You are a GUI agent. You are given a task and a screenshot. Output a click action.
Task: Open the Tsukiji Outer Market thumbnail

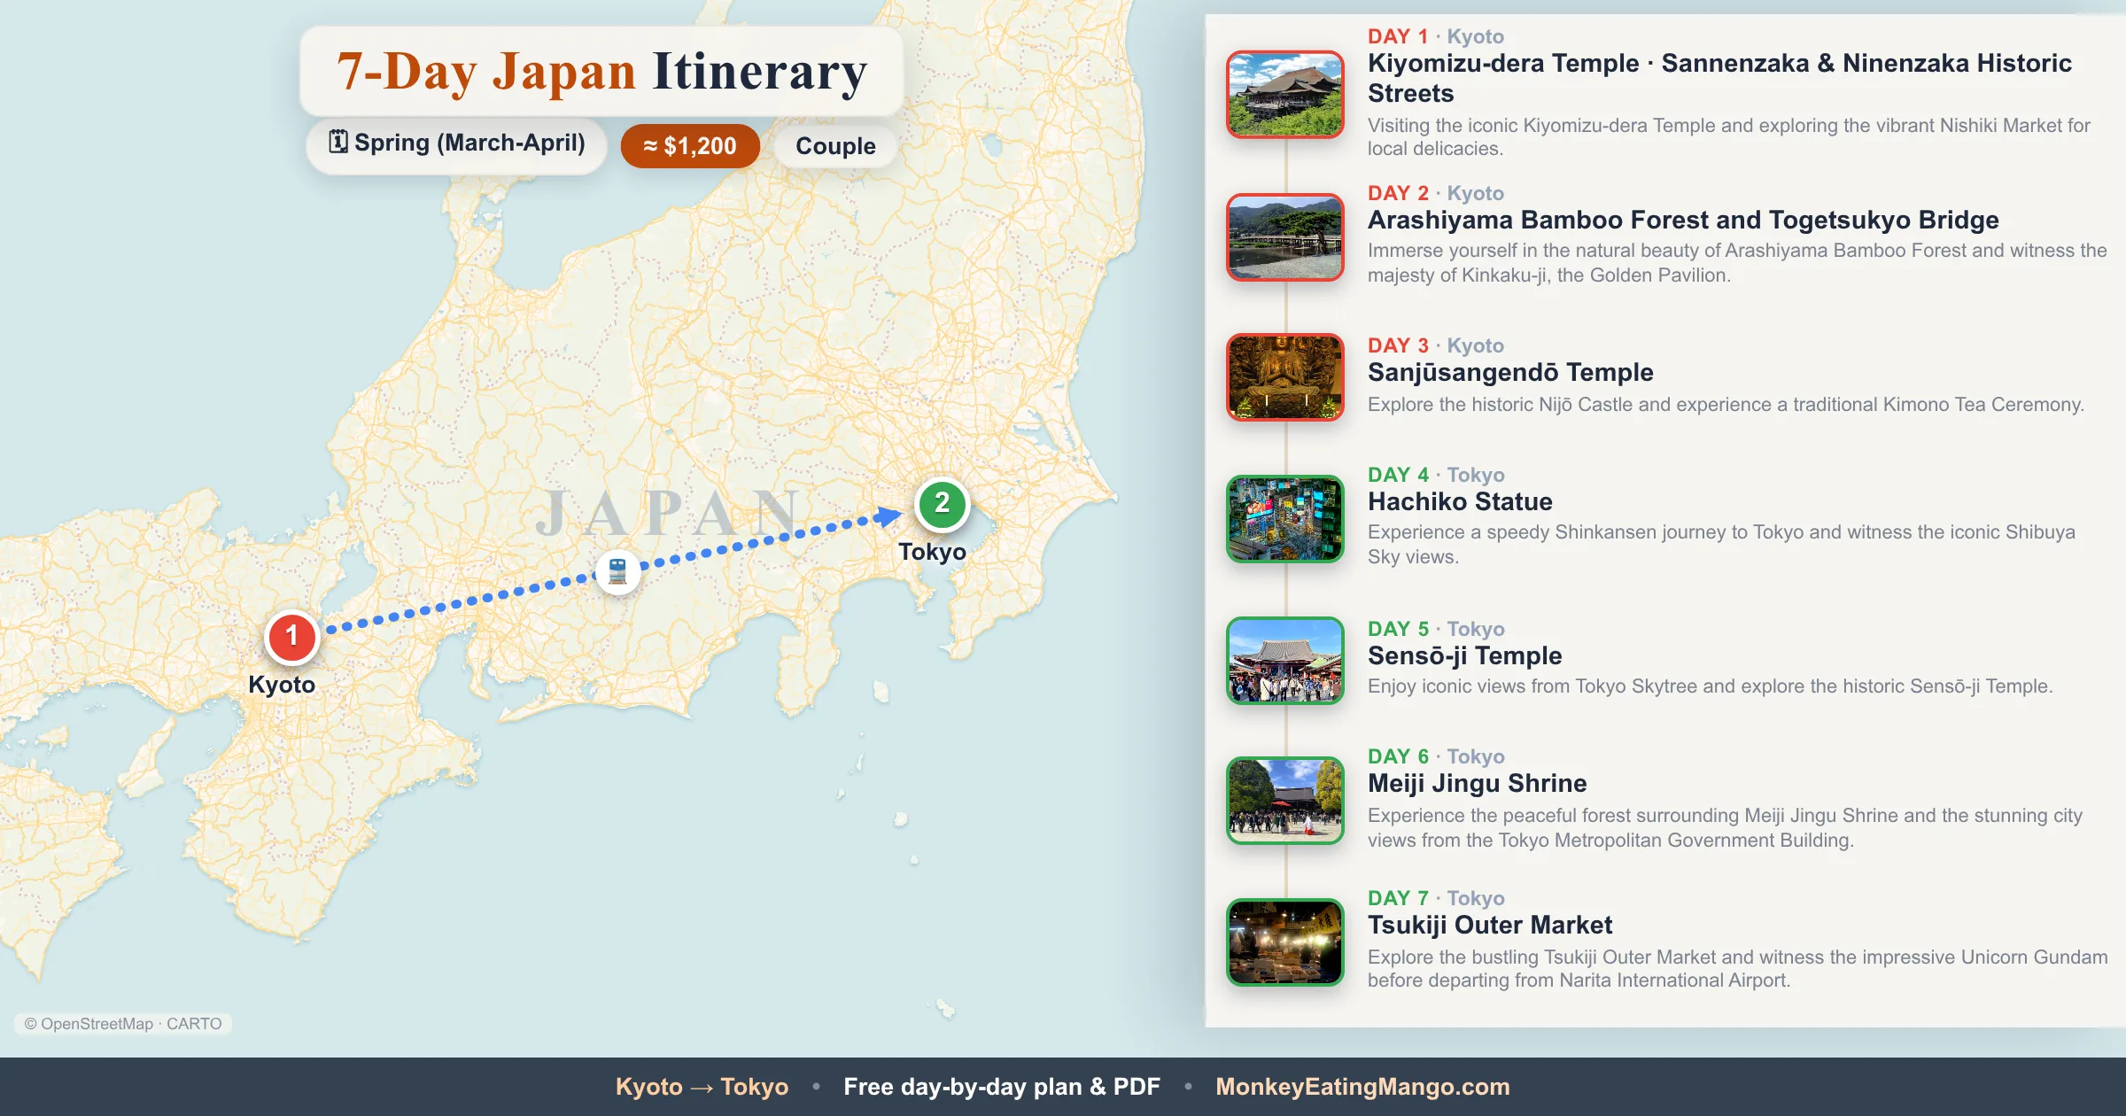1285,942
